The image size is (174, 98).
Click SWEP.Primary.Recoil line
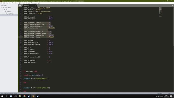pos(37,57)
